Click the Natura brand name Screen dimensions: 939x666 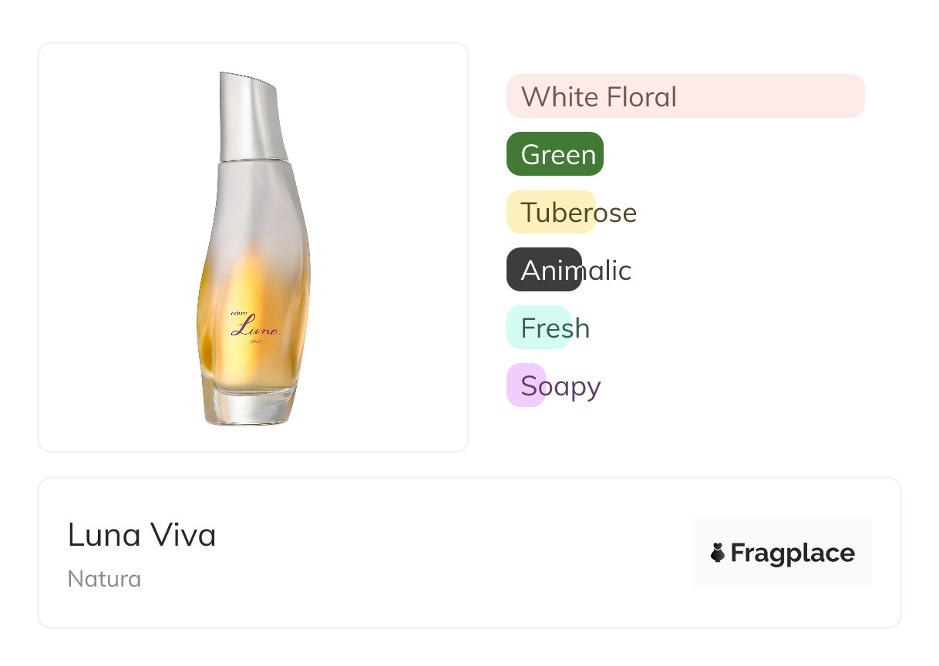tap(104, 579)
